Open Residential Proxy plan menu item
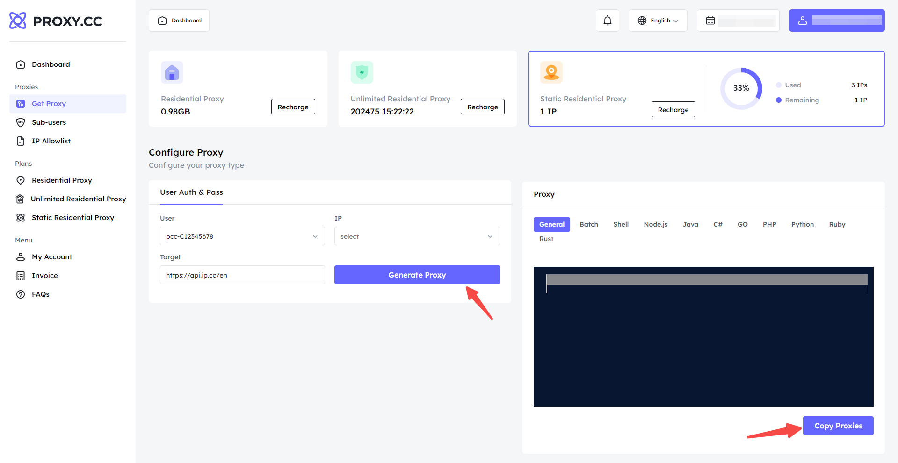This screenshot has height=463, width=898. coord(68,180)
